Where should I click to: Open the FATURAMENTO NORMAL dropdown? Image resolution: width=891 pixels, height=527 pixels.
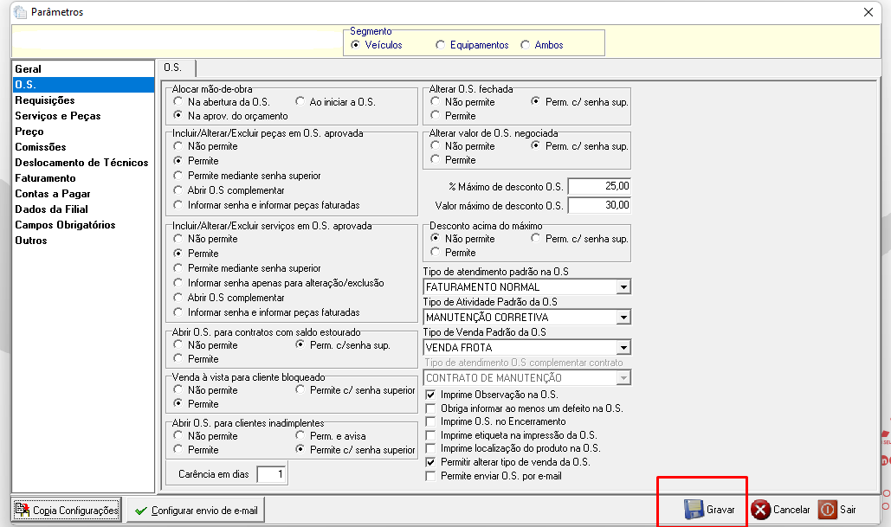pos(623,286)
